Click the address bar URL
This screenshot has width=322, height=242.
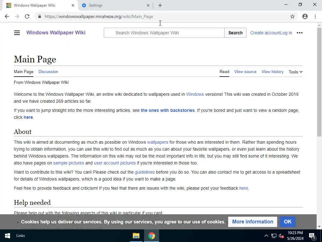tap(99, 16)
